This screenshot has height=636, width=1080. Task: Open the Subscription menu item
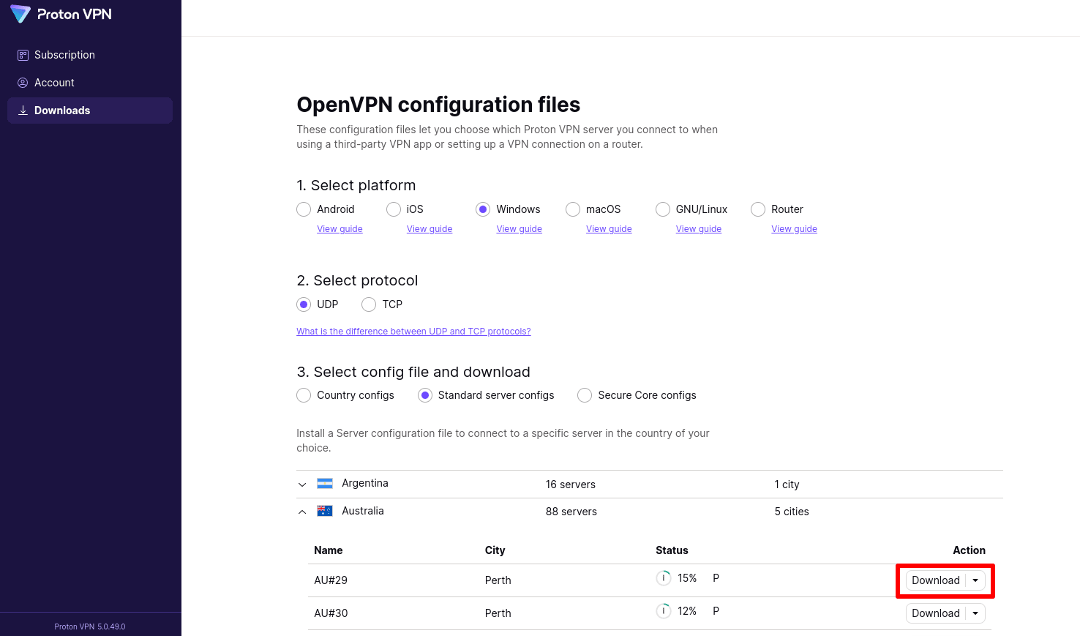click(x=64, y=55)
